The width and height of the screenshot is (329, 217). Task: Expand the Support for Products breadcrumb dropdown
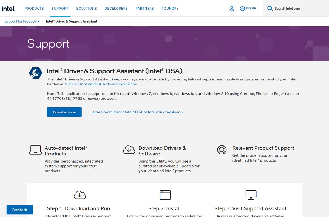22,21
